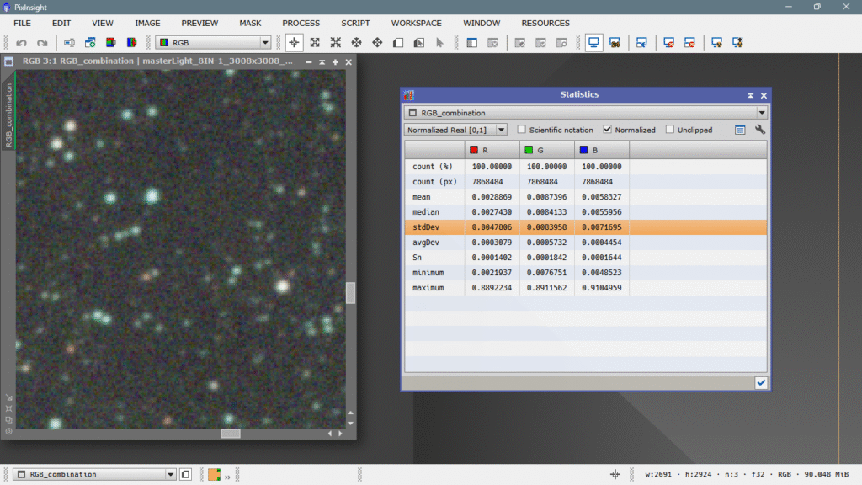Click the Undo arrow in the toolbar

pyautogui.click(x=21, y=43)
